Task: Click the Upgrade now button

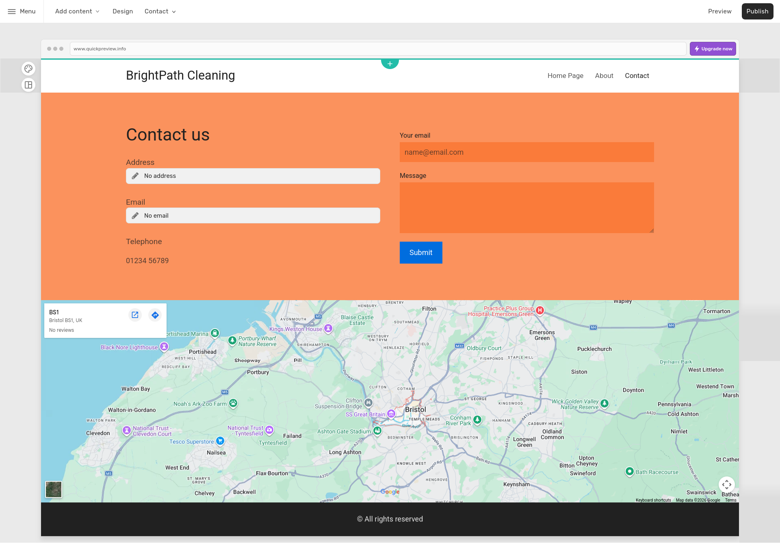Action: pos(713,49)
